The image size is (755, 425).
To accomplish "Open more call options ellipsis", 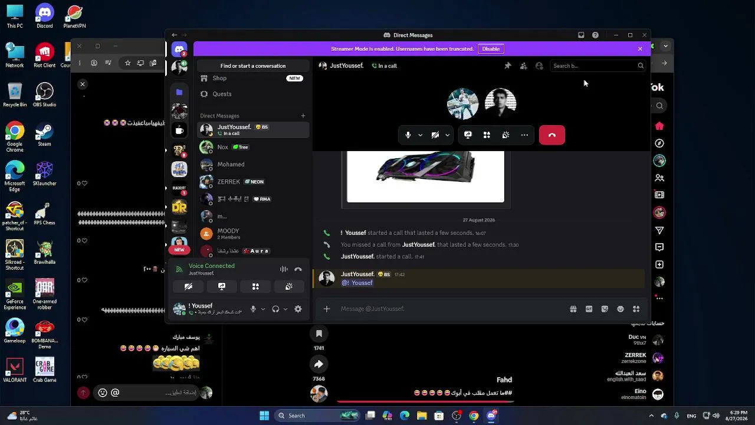I will 524,135.
